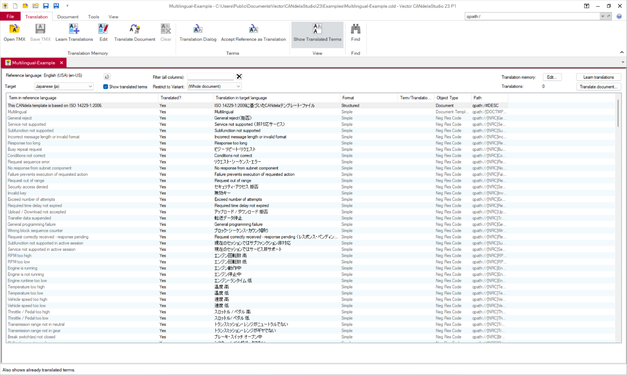Open the Restrict to Variant dropdown
Screen dimensions: 627x375
coord(214,86)
